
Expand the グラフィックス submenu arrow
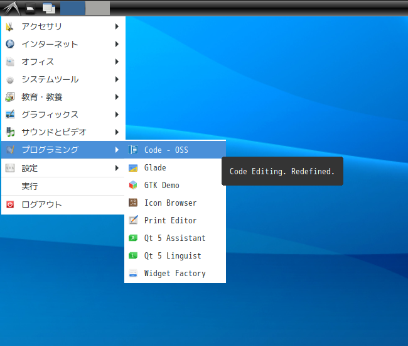coord(117,114)
